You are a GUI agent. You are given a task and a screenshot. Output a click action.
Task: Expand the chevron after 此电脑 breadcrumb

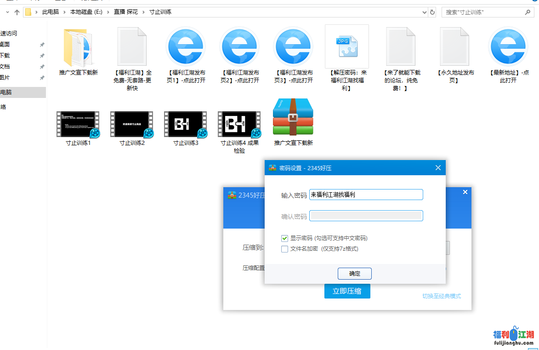click(x=64, y=12)
